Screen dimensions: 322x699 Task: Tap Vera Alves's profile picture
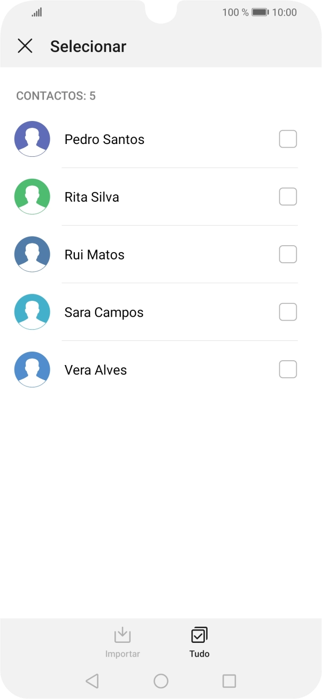pos(32,369)
